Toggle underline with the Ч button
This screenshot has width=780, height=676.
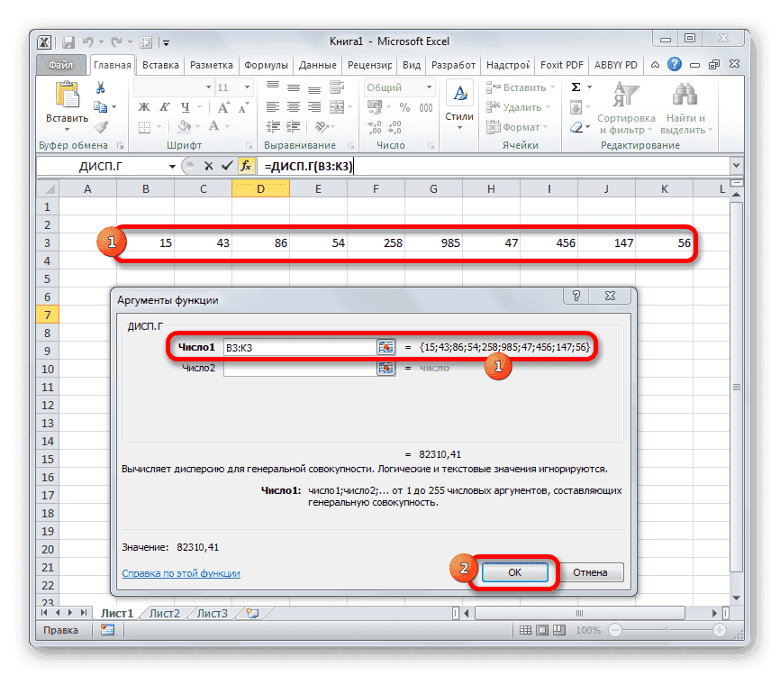187,106
